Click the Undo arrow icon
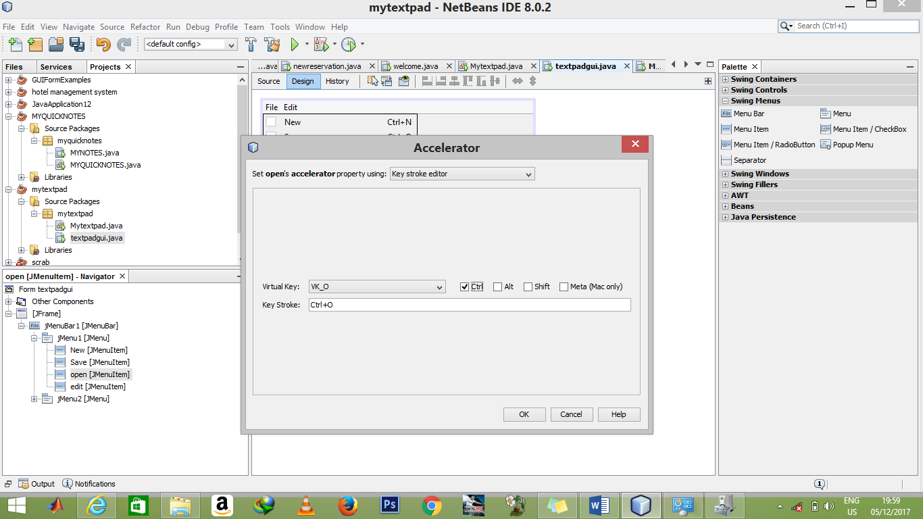Viewport: 923px width, 519px height. coord(103,45)
